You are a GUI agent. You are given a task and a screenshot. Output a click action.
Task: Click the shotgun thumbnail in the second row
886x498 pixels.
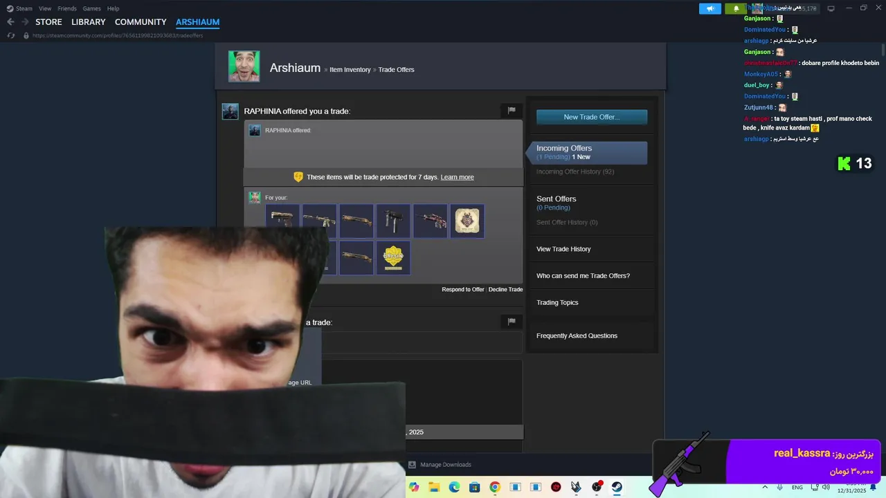tap(356, 257)
